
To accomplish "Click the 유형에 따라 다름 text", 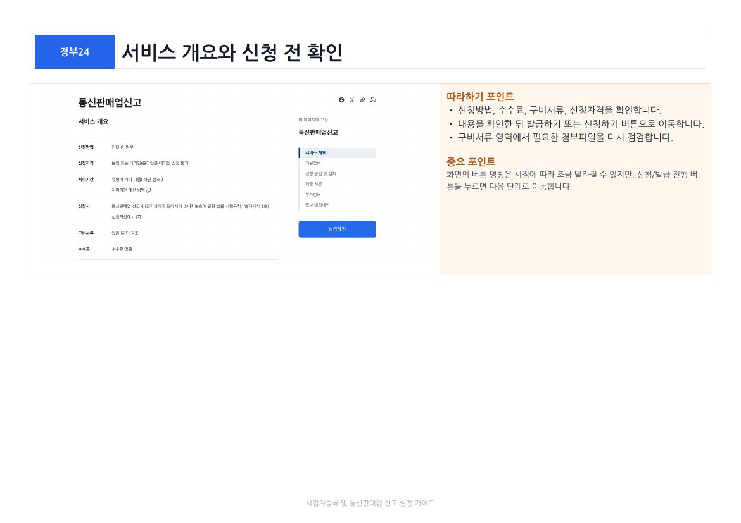I will 137,180.
